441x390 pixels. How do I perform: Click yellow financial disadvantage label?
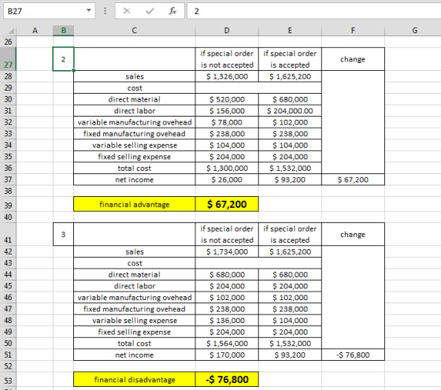click(x=135, y=380)
